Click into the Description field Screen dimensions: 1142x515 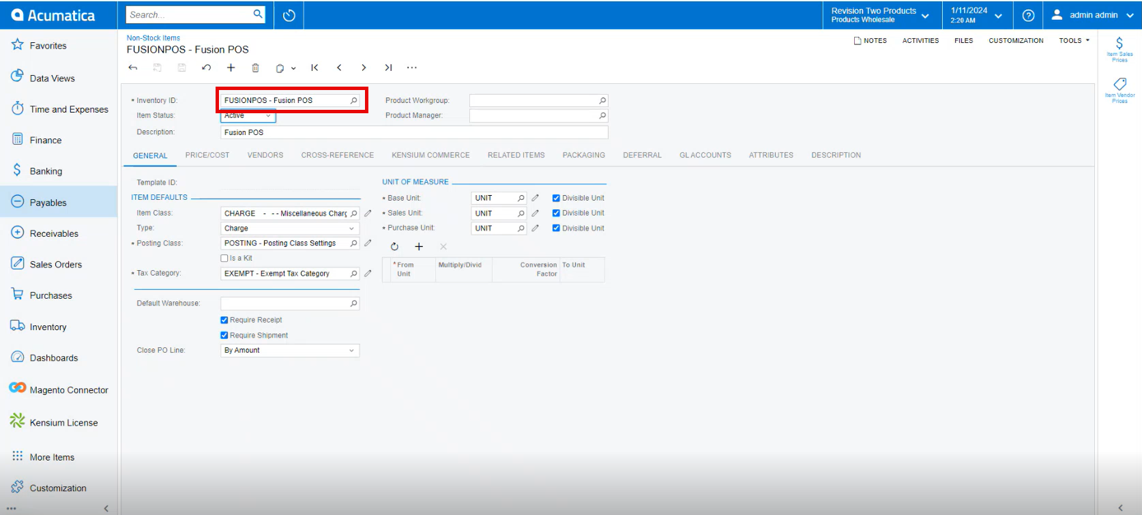click(x=414, y=132)
